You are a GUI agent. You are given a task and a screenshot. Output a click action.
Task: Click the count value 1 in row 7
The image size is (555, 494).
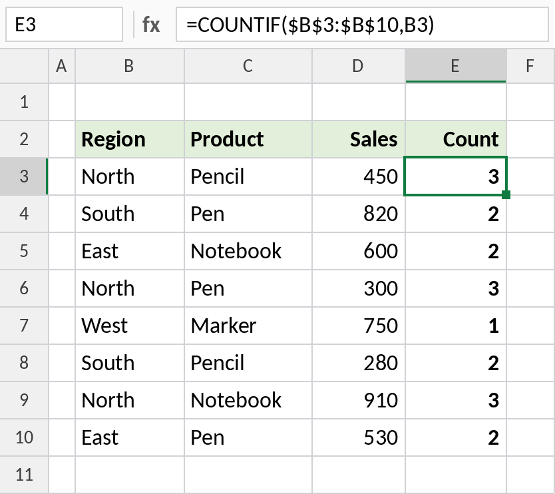coord(456,326)
